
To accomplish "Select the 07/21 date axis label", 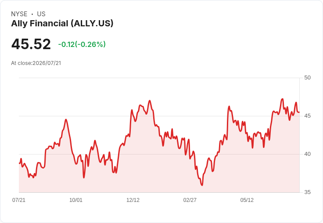I will coord(19,200).
